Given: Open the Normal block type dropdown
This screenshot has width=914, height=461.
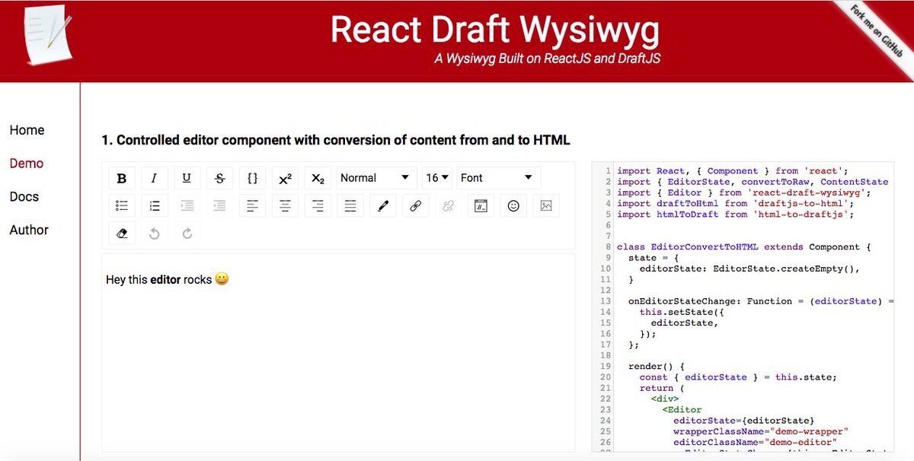Looking at the screenshot, I should tap(377, 178).
